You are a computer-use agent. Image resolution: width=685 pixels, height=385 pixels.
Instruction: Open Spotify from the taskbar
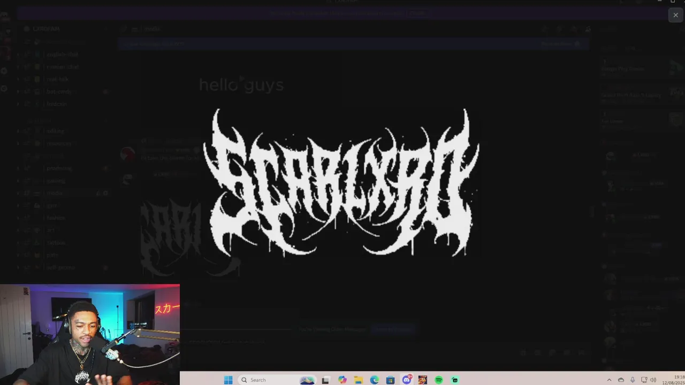[439, 380]
